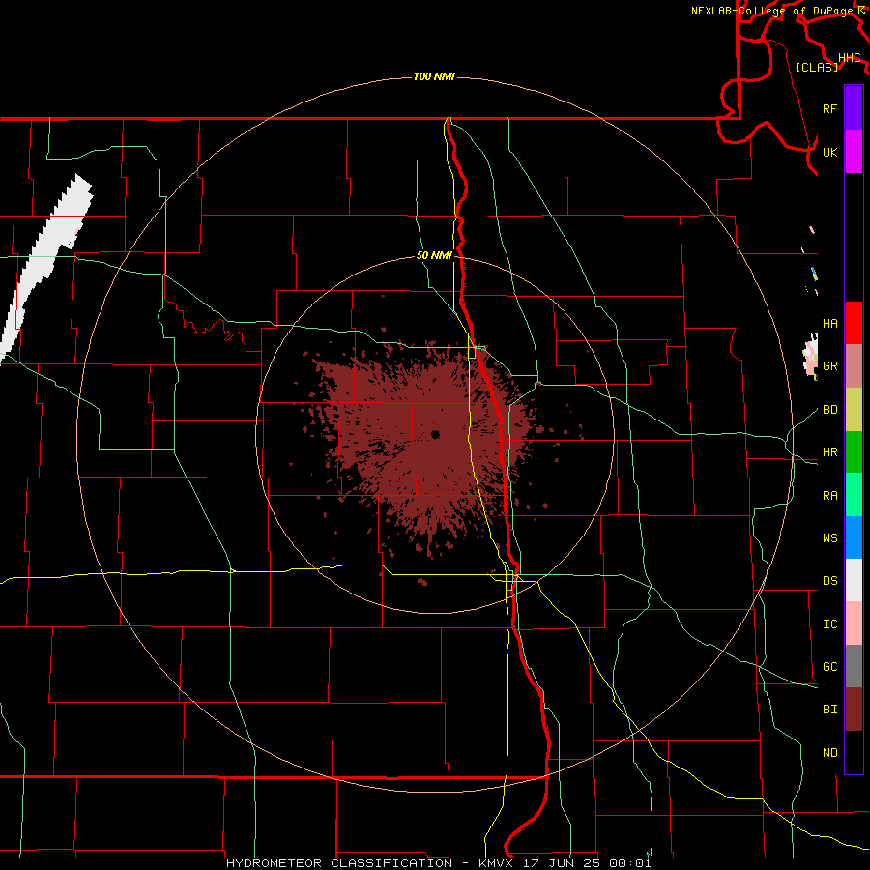
Task: Click the GC legend label text
Action: pyautogui.click(x=830, y=666)
